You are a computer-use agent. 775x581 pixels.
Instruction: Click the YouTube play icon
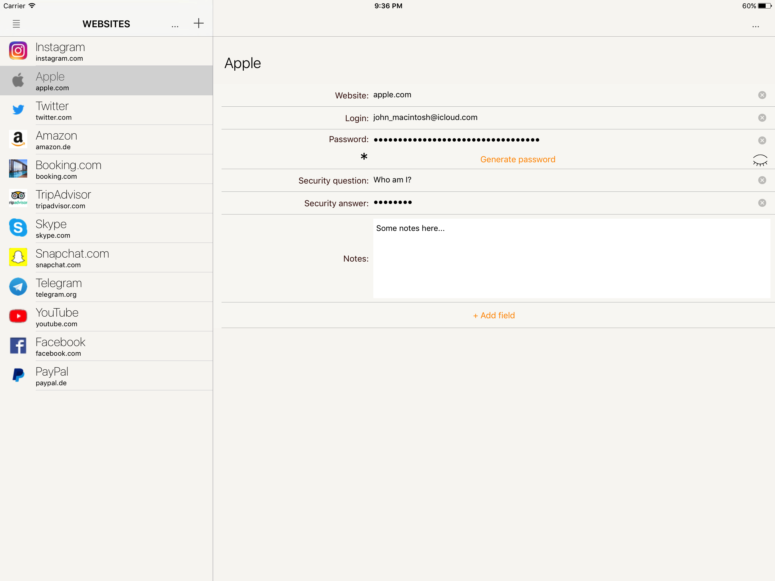(18, 316)
